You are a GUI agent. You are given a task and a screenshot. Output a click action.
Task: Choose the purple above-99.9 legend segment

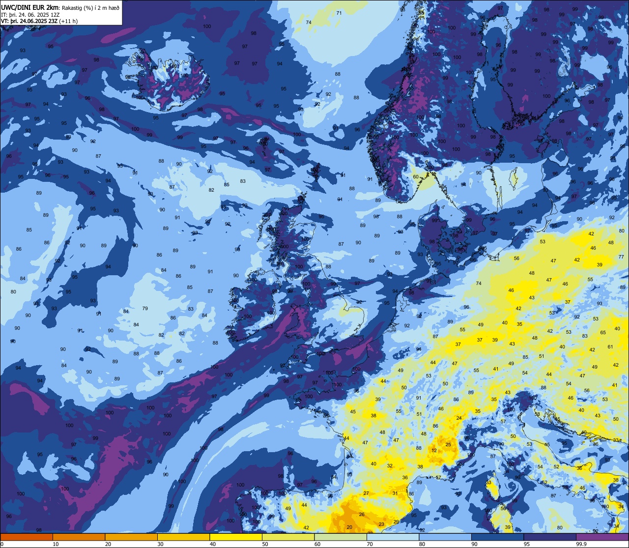[602, 537]
